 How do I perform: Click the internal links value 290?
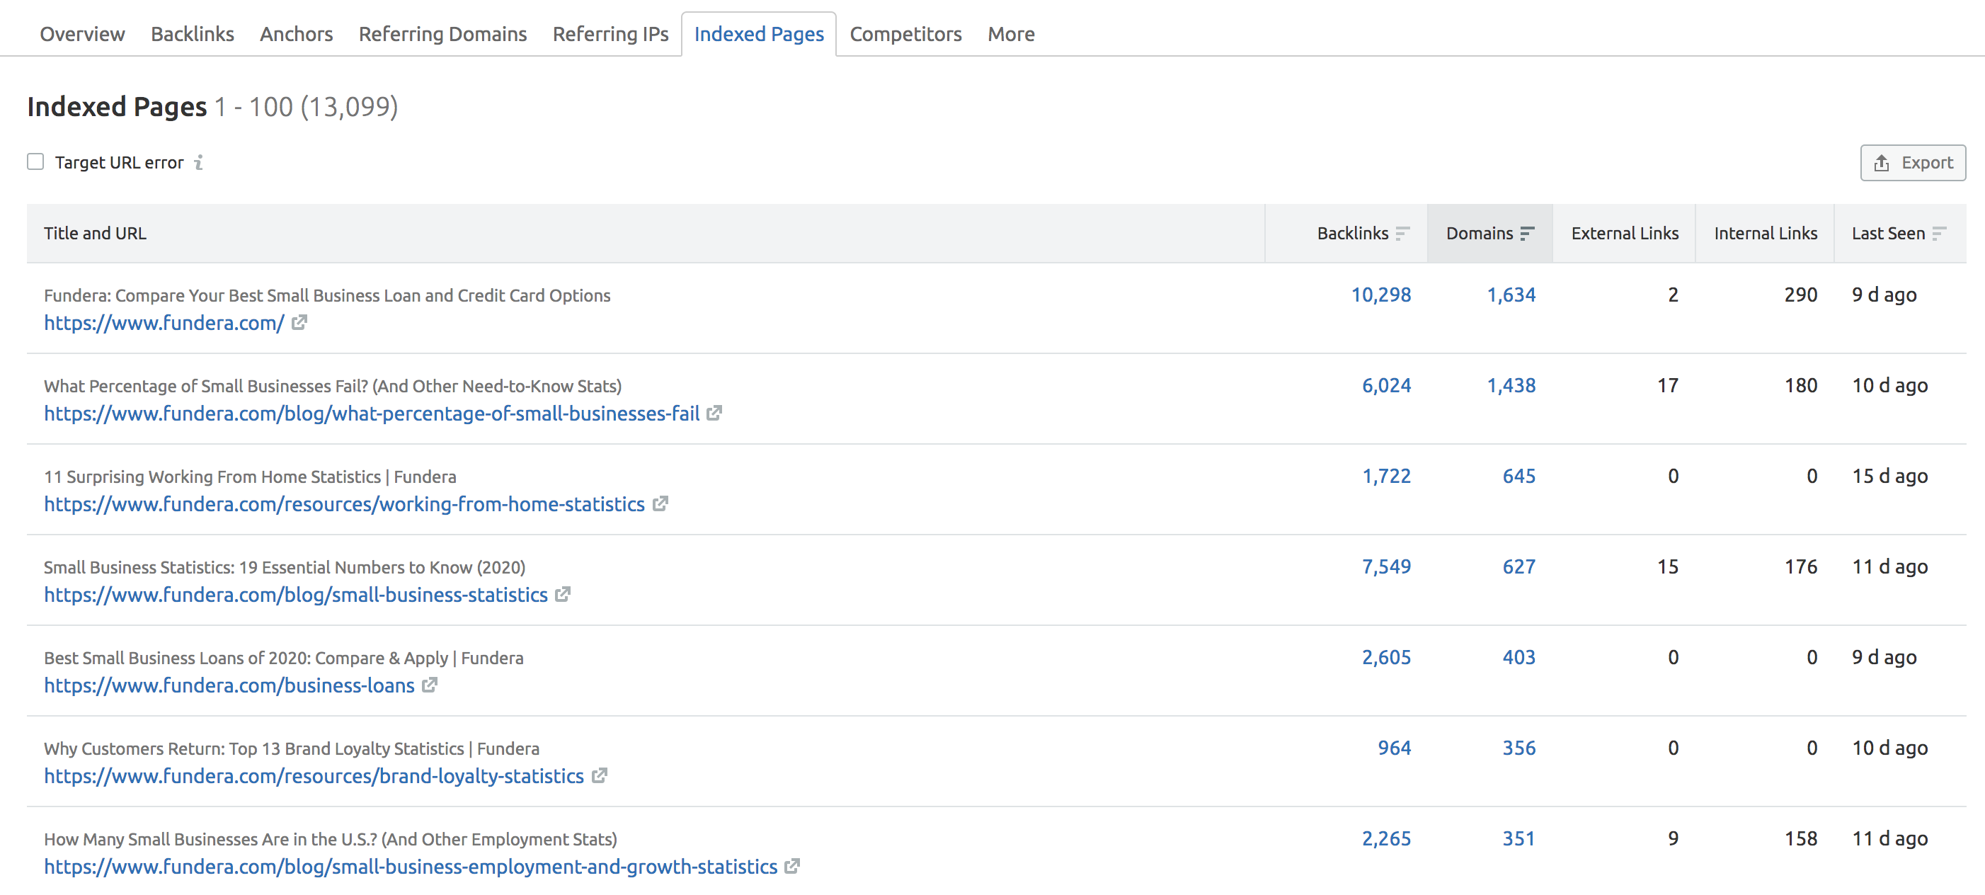coord(1801,295)
